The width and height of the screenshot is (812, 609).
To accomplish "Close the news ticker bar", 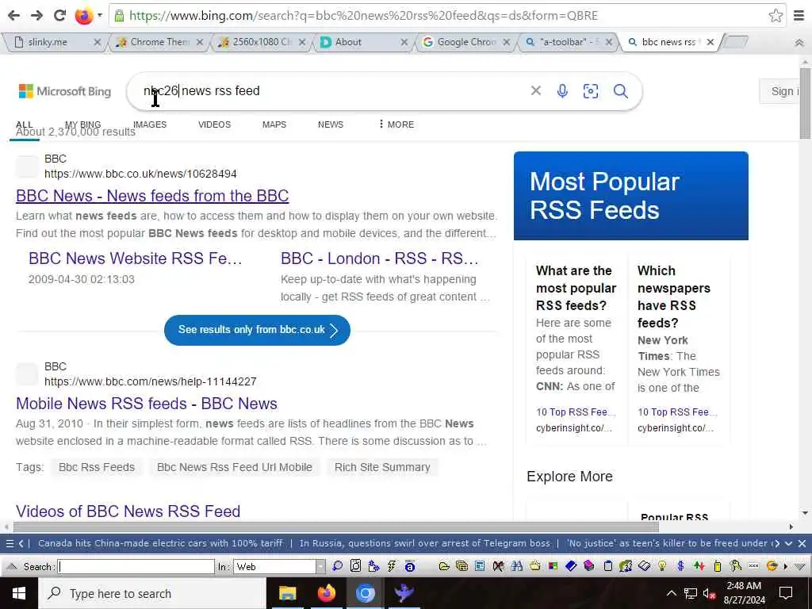I will tap(802, 543).
